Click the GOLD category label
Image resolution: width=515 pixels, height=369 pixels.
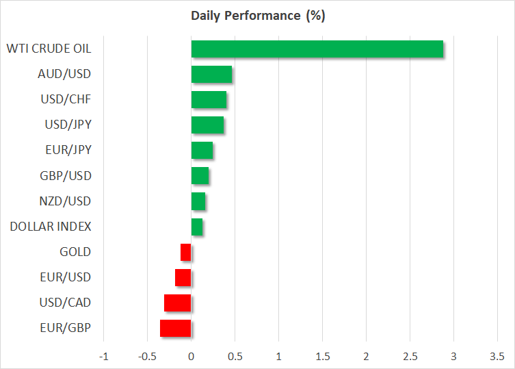[x=75, y=252]
